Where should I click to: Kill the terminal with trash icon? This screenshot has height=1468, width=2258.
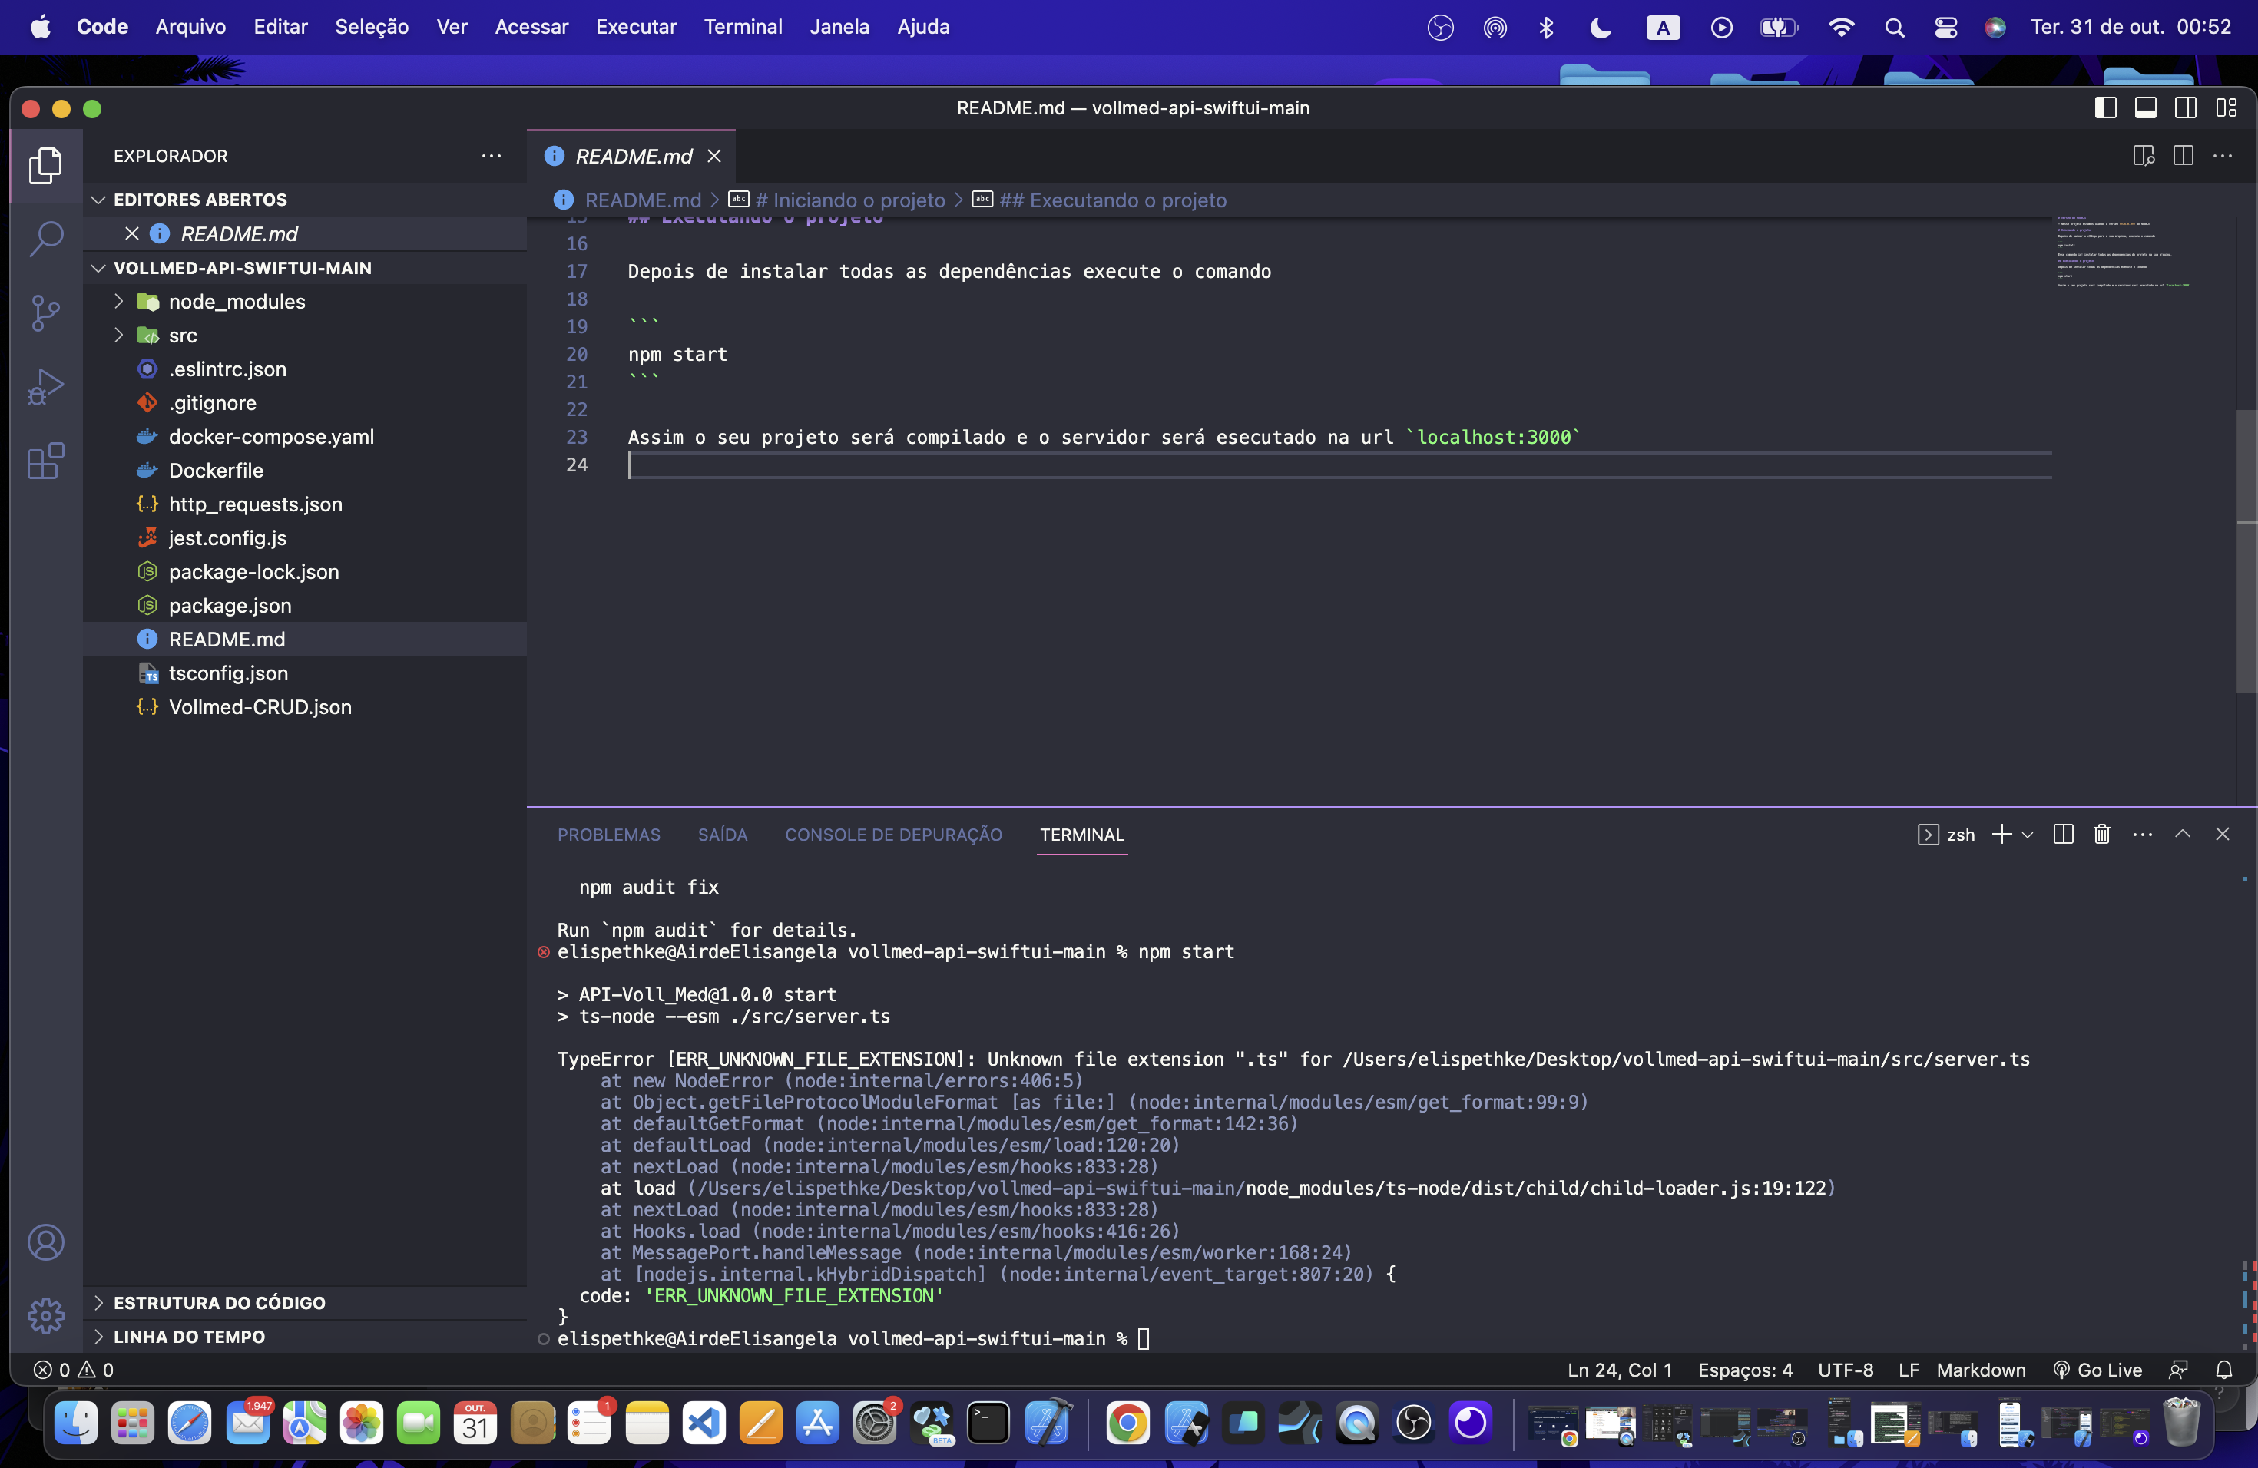point(2101,834)
